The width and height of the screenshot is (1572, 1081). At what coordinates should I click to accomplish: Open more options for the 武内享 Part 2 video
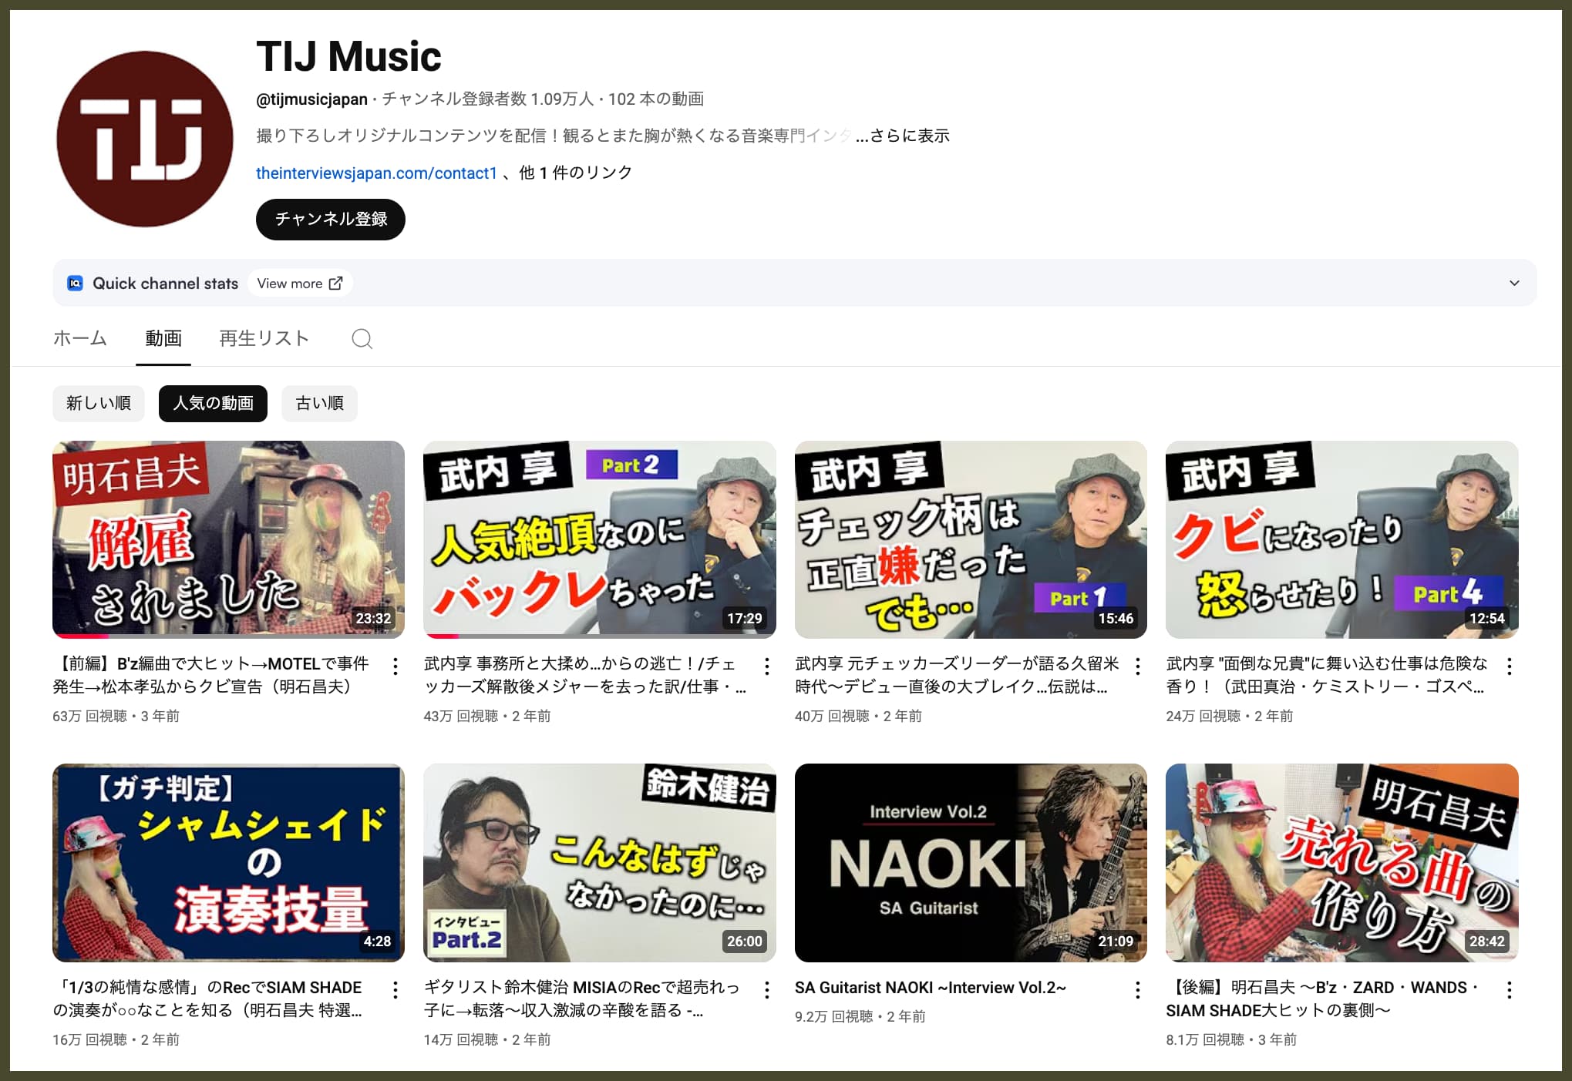pyautogui.click(x=766, y=666)
